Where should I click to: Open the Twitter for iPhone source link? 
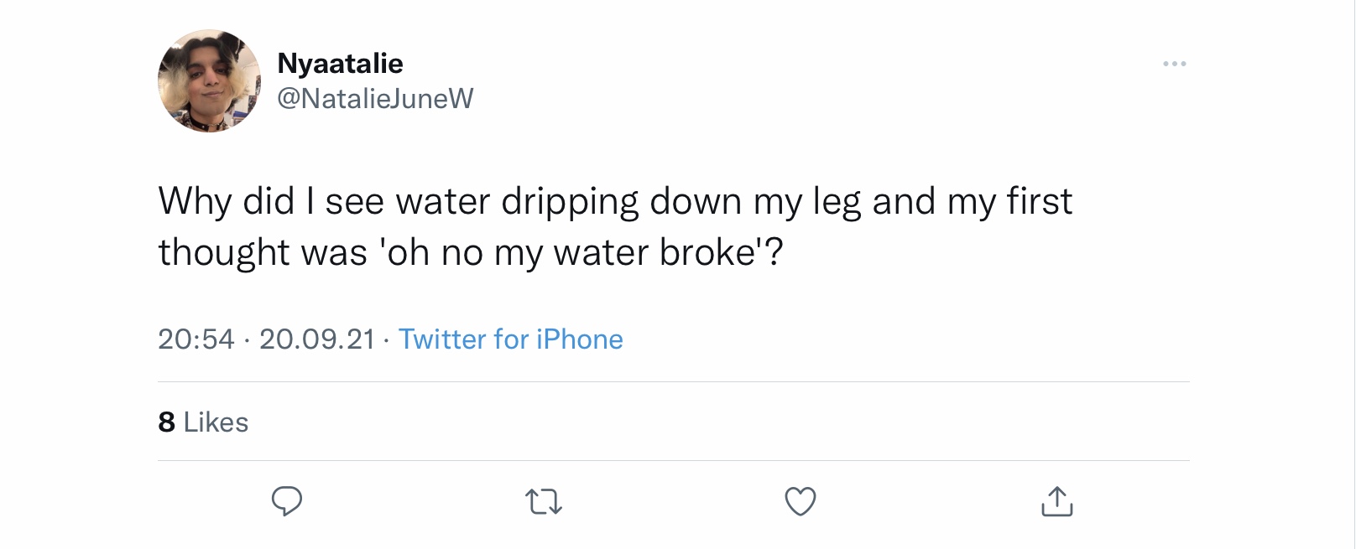point(510,339)
